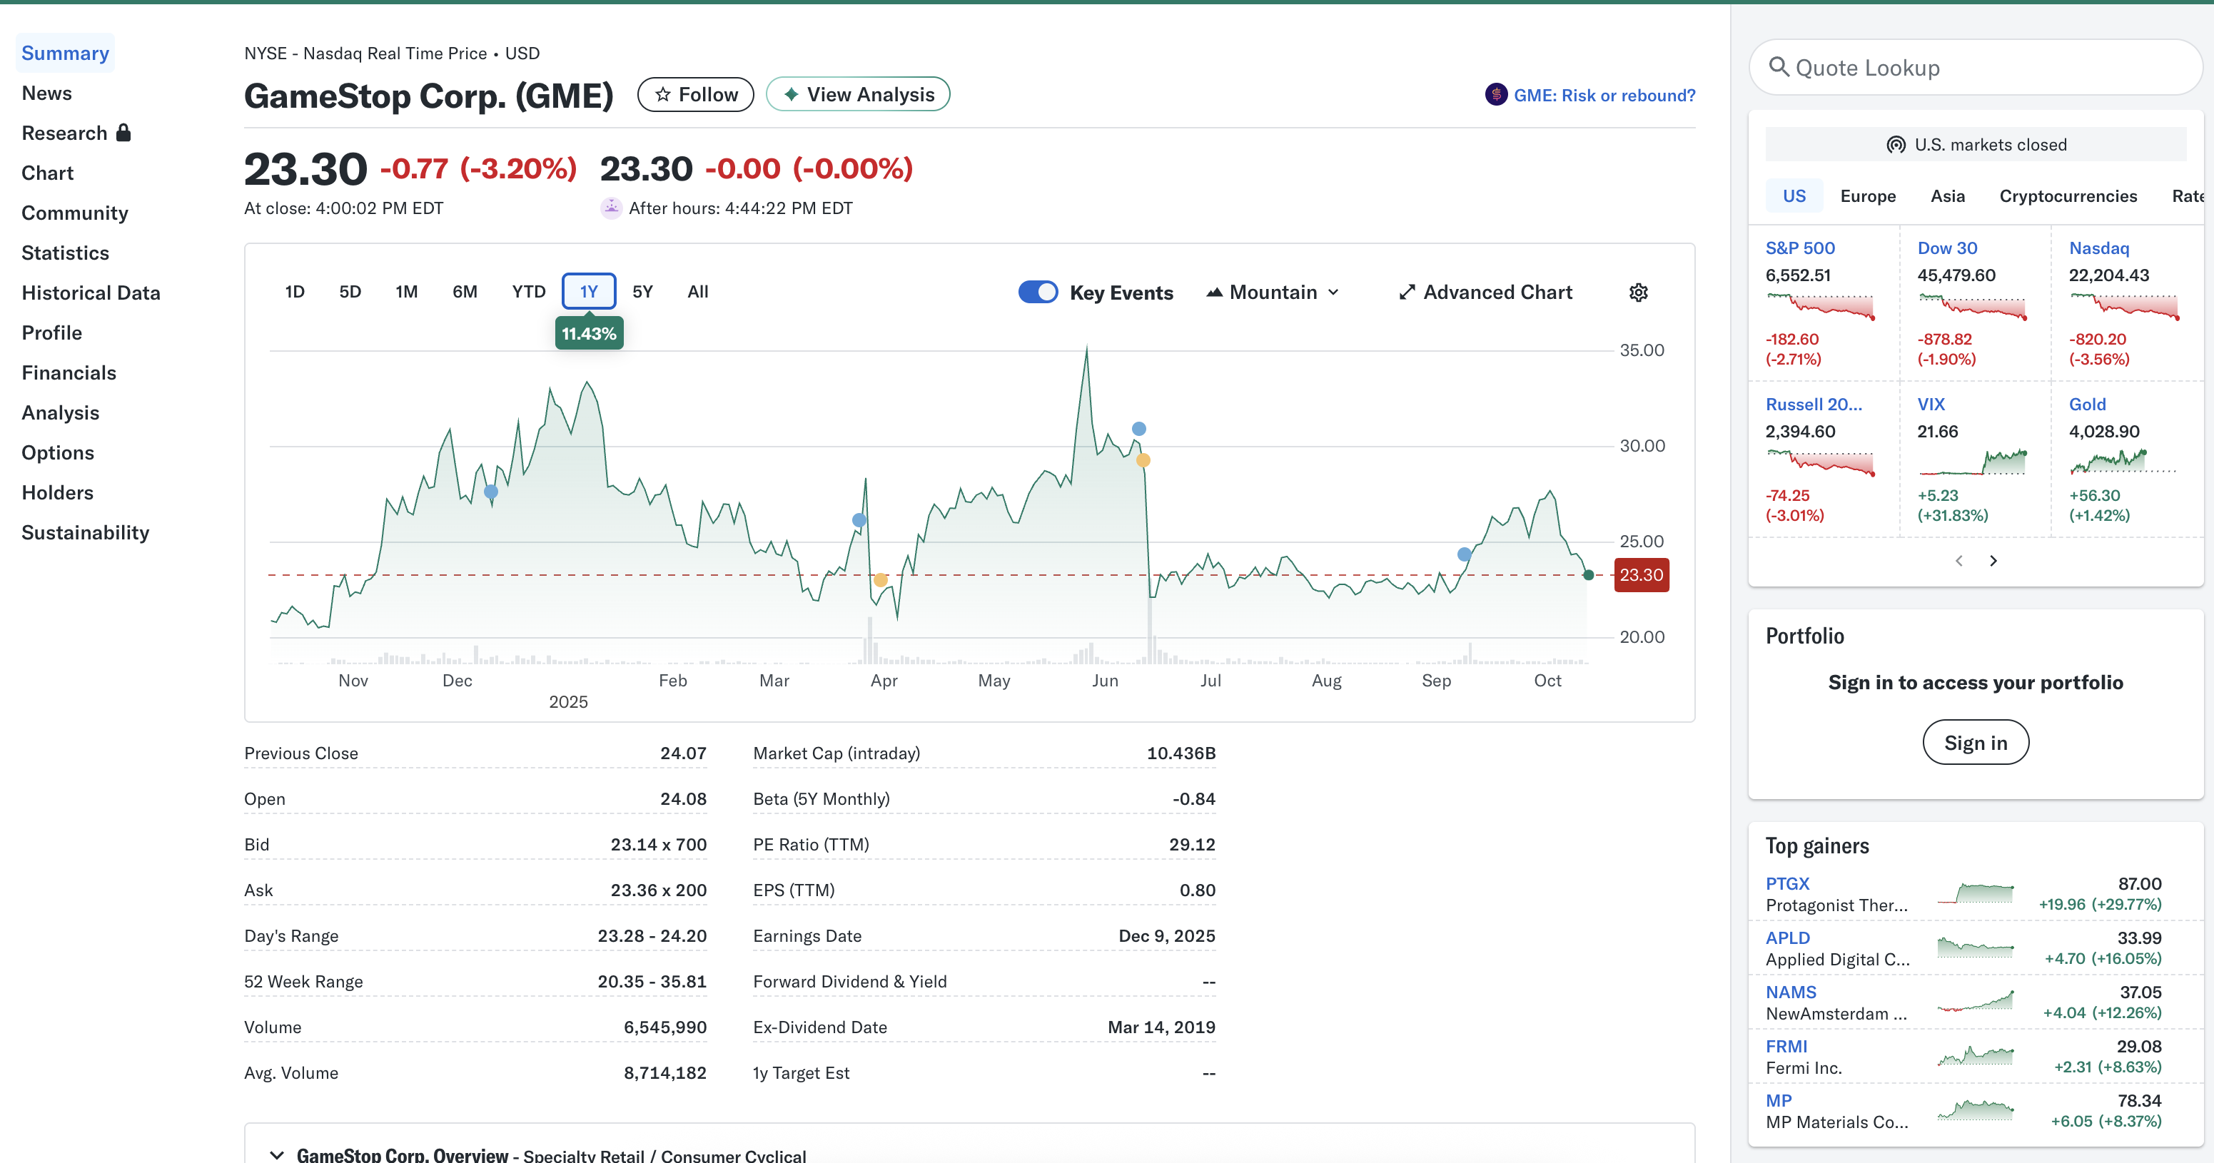The image size is (2214, 1163).
Task: Click the Quote Lookup magnifier icon
Action: [x=1778, y=67]
